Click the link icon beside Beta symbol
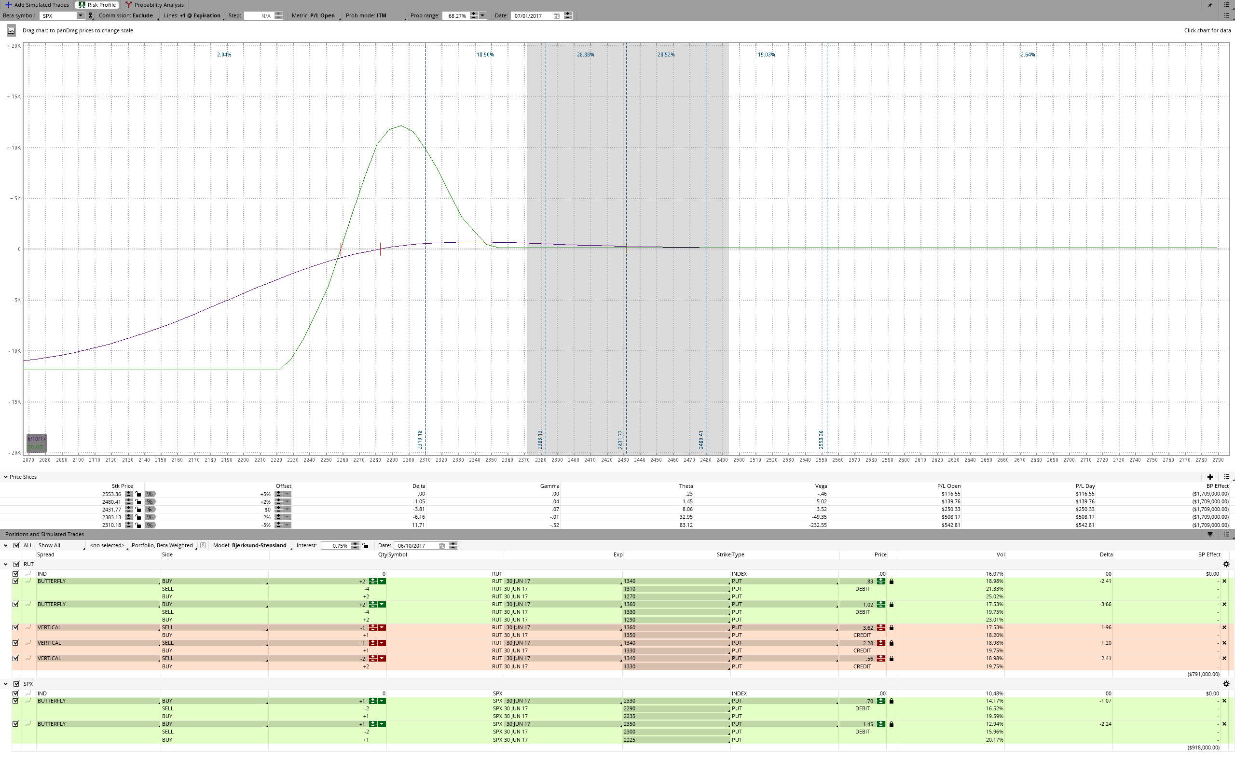The image size is (1235, 761). pyautogui.click(x=91, y=15)
